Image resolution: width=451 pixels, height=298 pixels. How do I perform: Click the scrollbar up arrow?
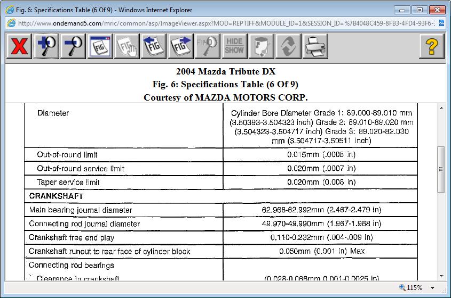(x=441, y=108)
